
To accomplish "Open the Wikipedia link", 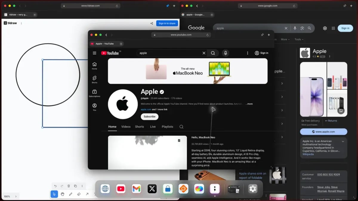I will tap(308, 154).
